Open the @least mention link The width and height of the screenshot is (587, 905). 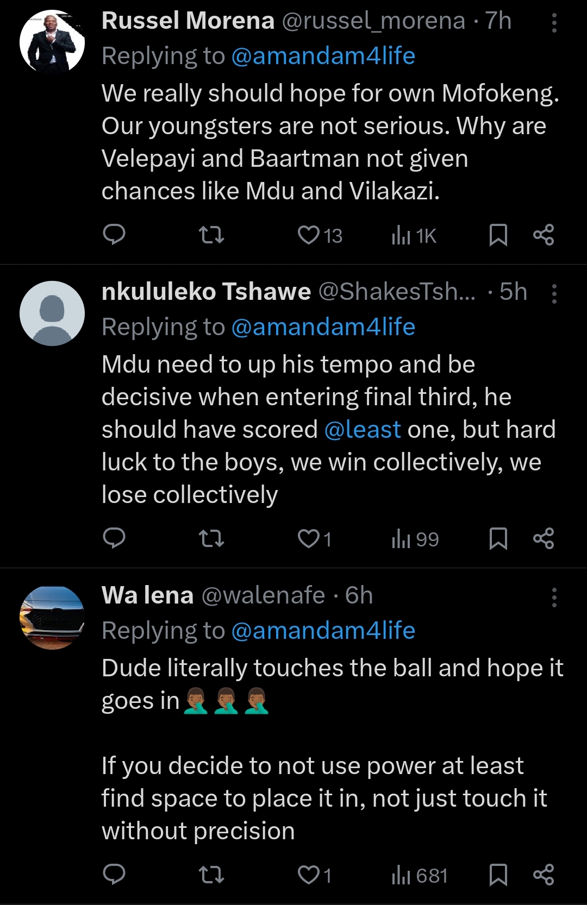[x=363, y=430]
